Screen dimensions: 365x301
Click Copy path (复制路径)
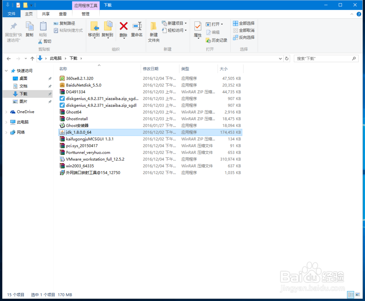coord(64,23)
